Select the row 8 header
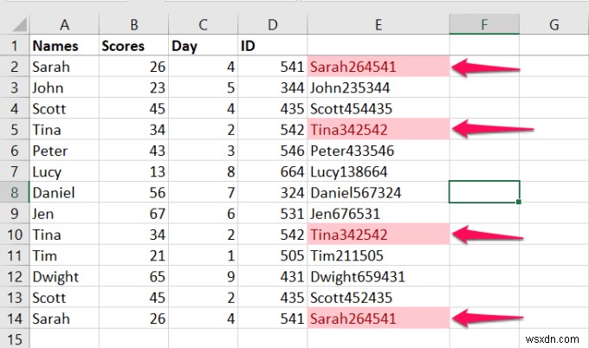 pyautogui.click(x=14, y=192)
